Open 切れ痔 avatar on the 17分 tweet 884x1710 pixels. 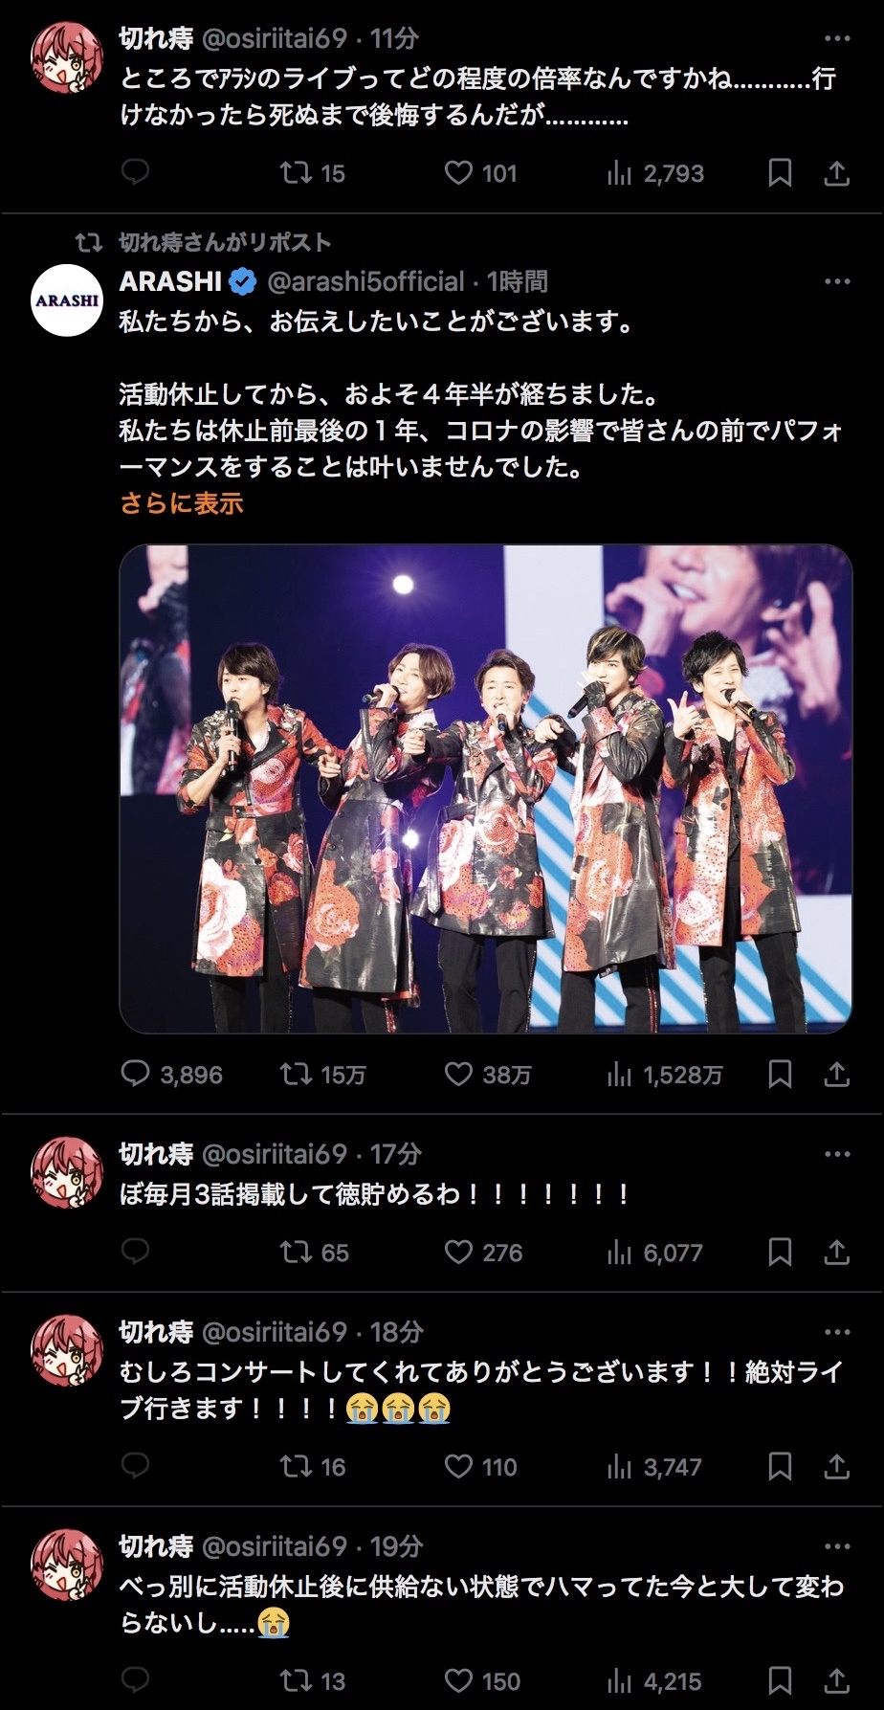pyautogui.click(x=67, y=1172)
